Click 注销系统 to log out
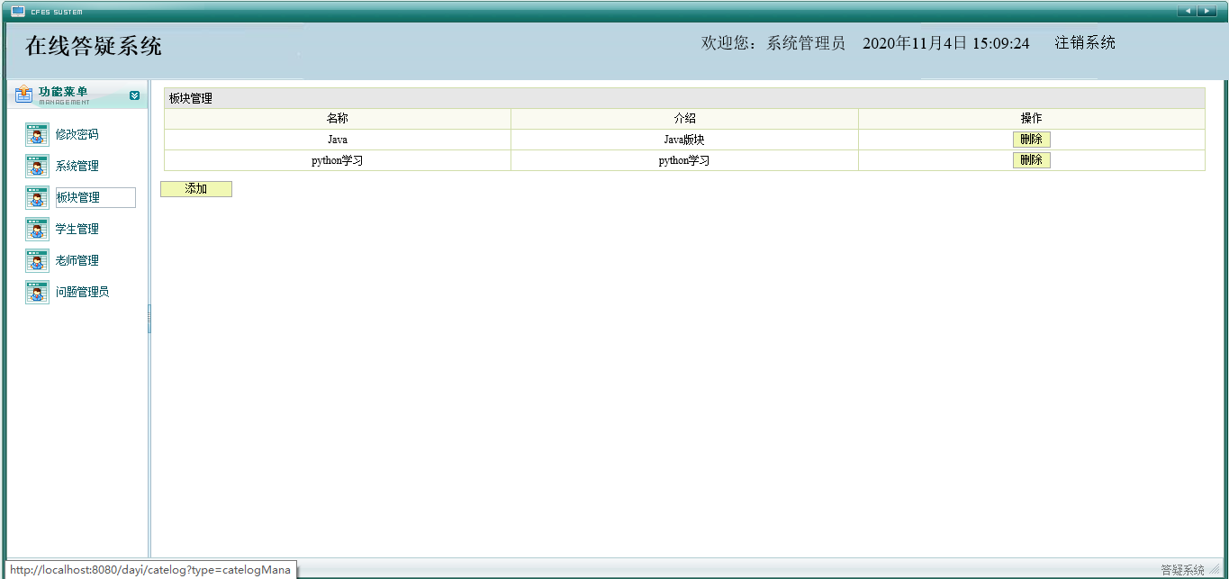This screenshot has width=1229, height=579. tap(1085, 43)
